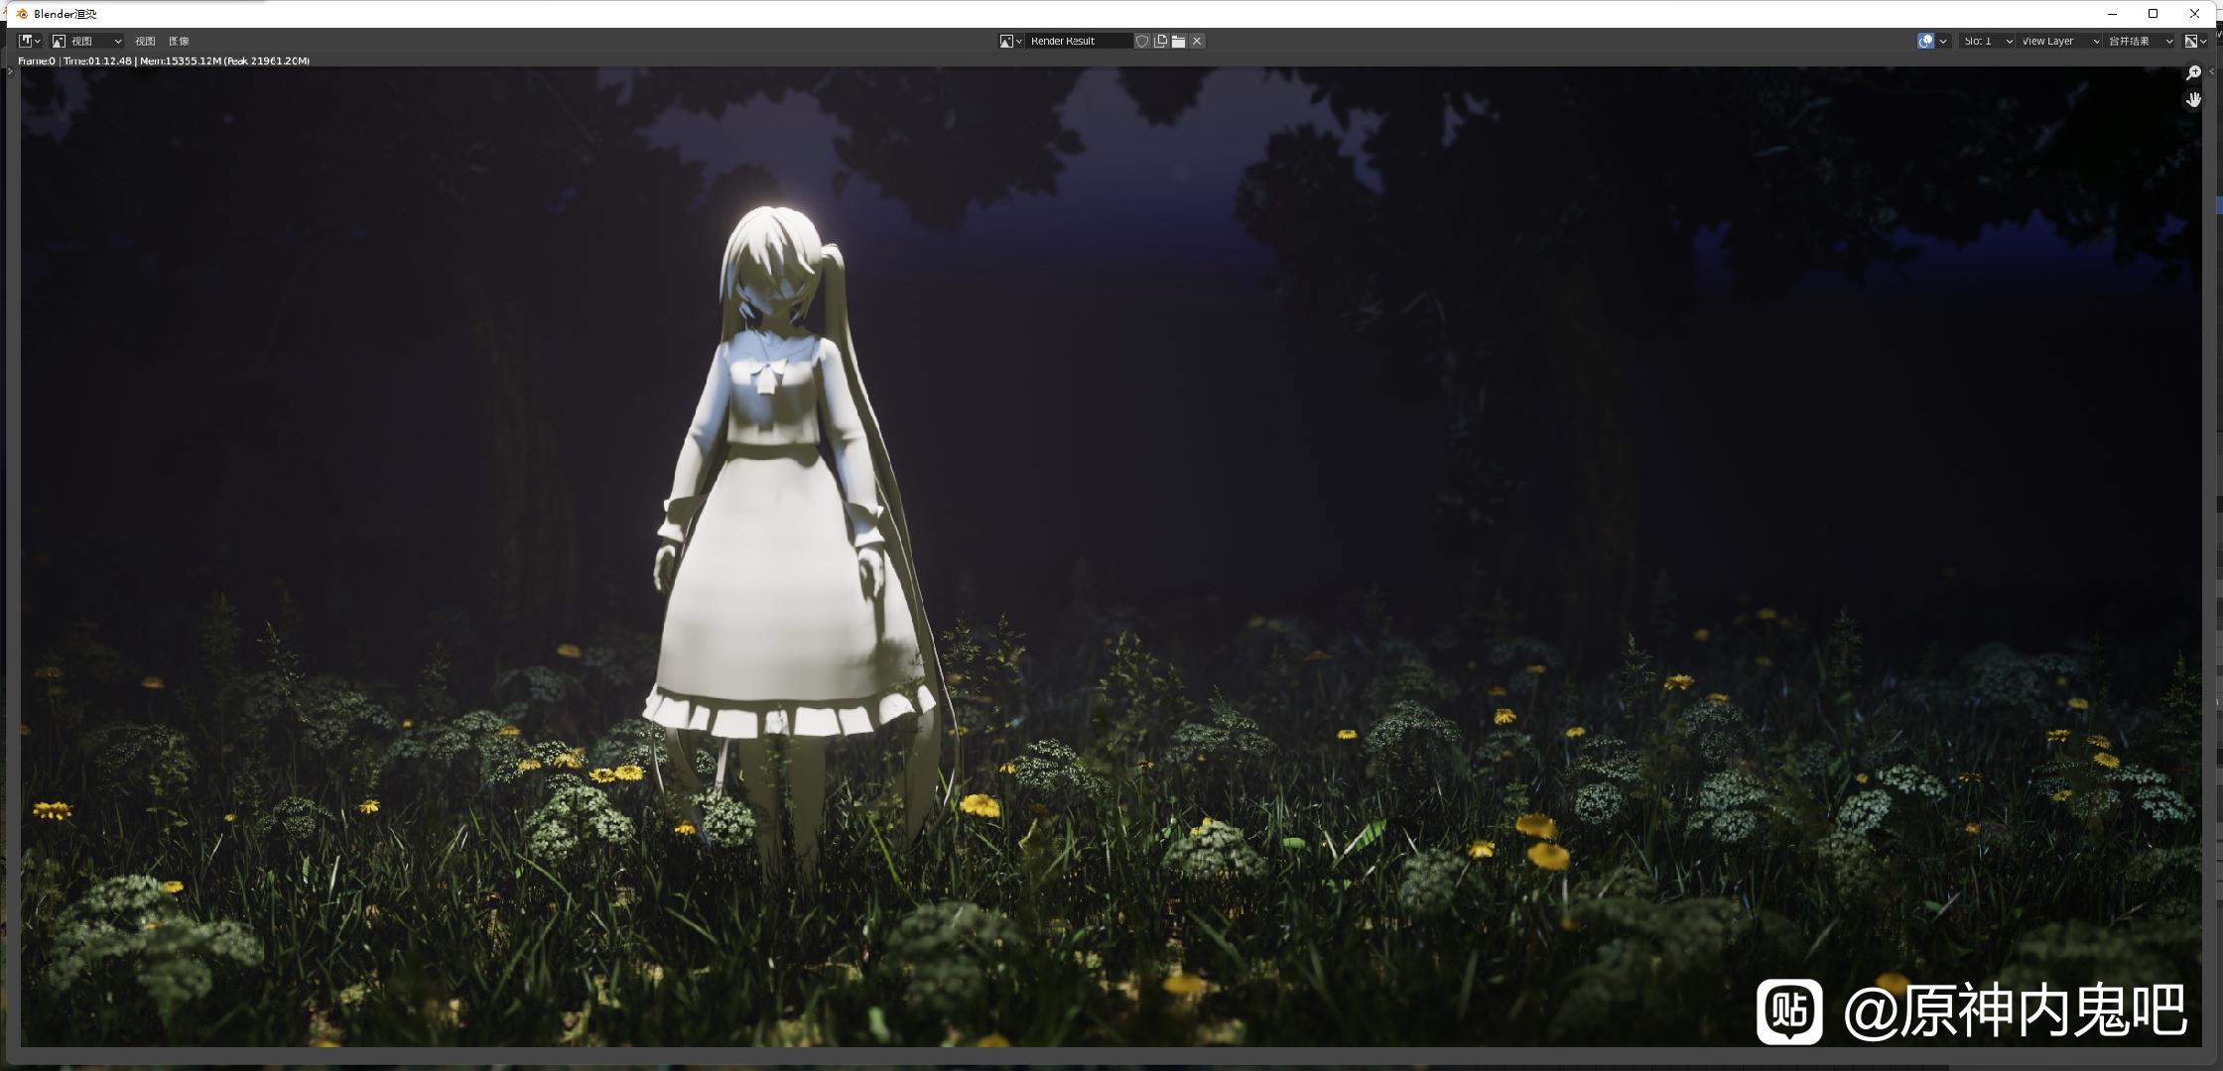Screen dimensions: 2223x1071
Task: Expand the gizmo options dropdown arrow
Action: (1943, 41)
